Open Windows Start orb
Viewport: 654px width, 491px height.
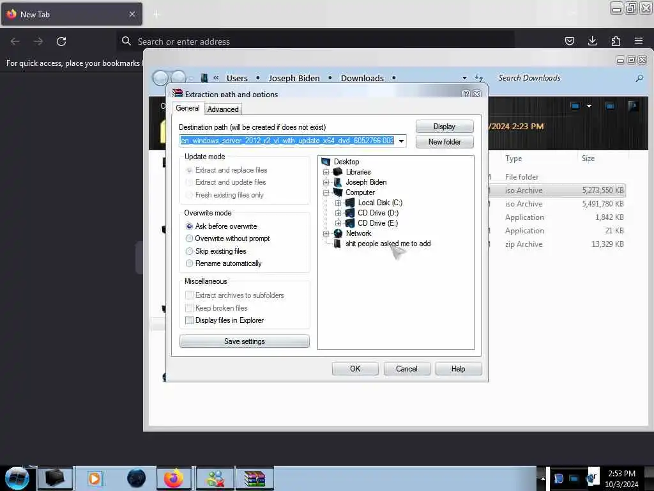[17, 478]
